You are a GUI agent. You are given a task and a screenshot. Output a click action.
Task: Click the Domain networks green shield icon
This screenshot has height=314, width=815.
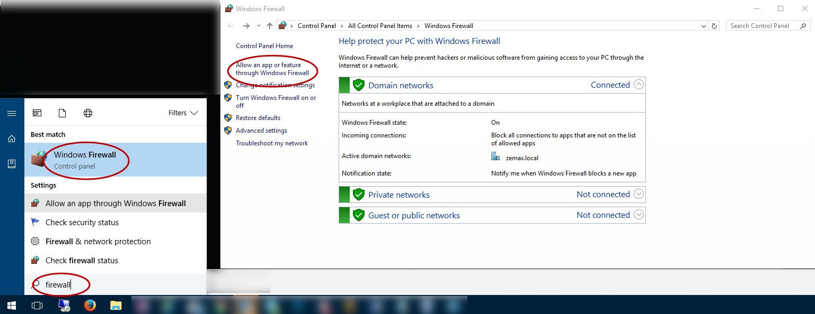(359, 85)
